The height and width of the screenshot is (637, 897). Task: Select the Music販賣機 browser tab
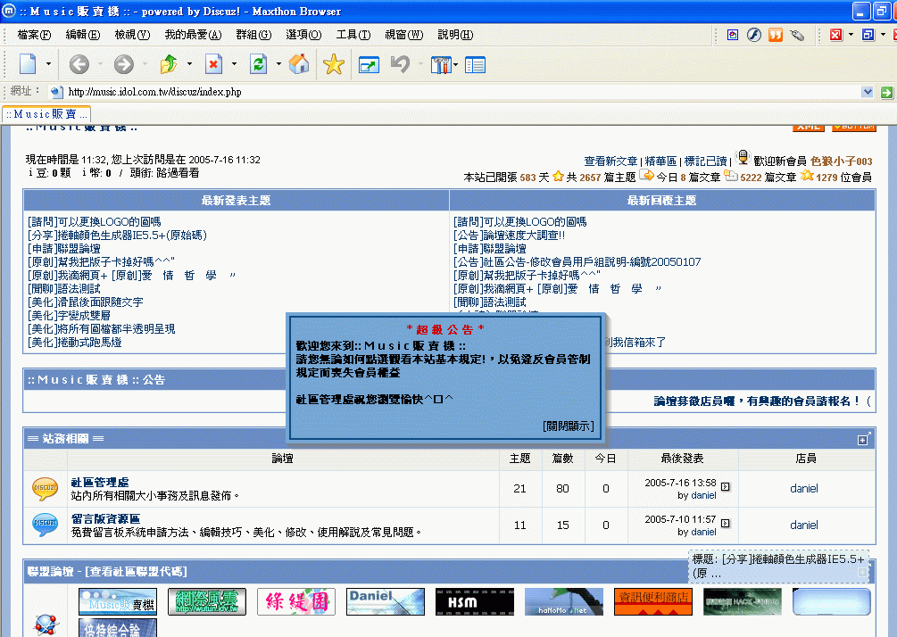tap(46, 114)
